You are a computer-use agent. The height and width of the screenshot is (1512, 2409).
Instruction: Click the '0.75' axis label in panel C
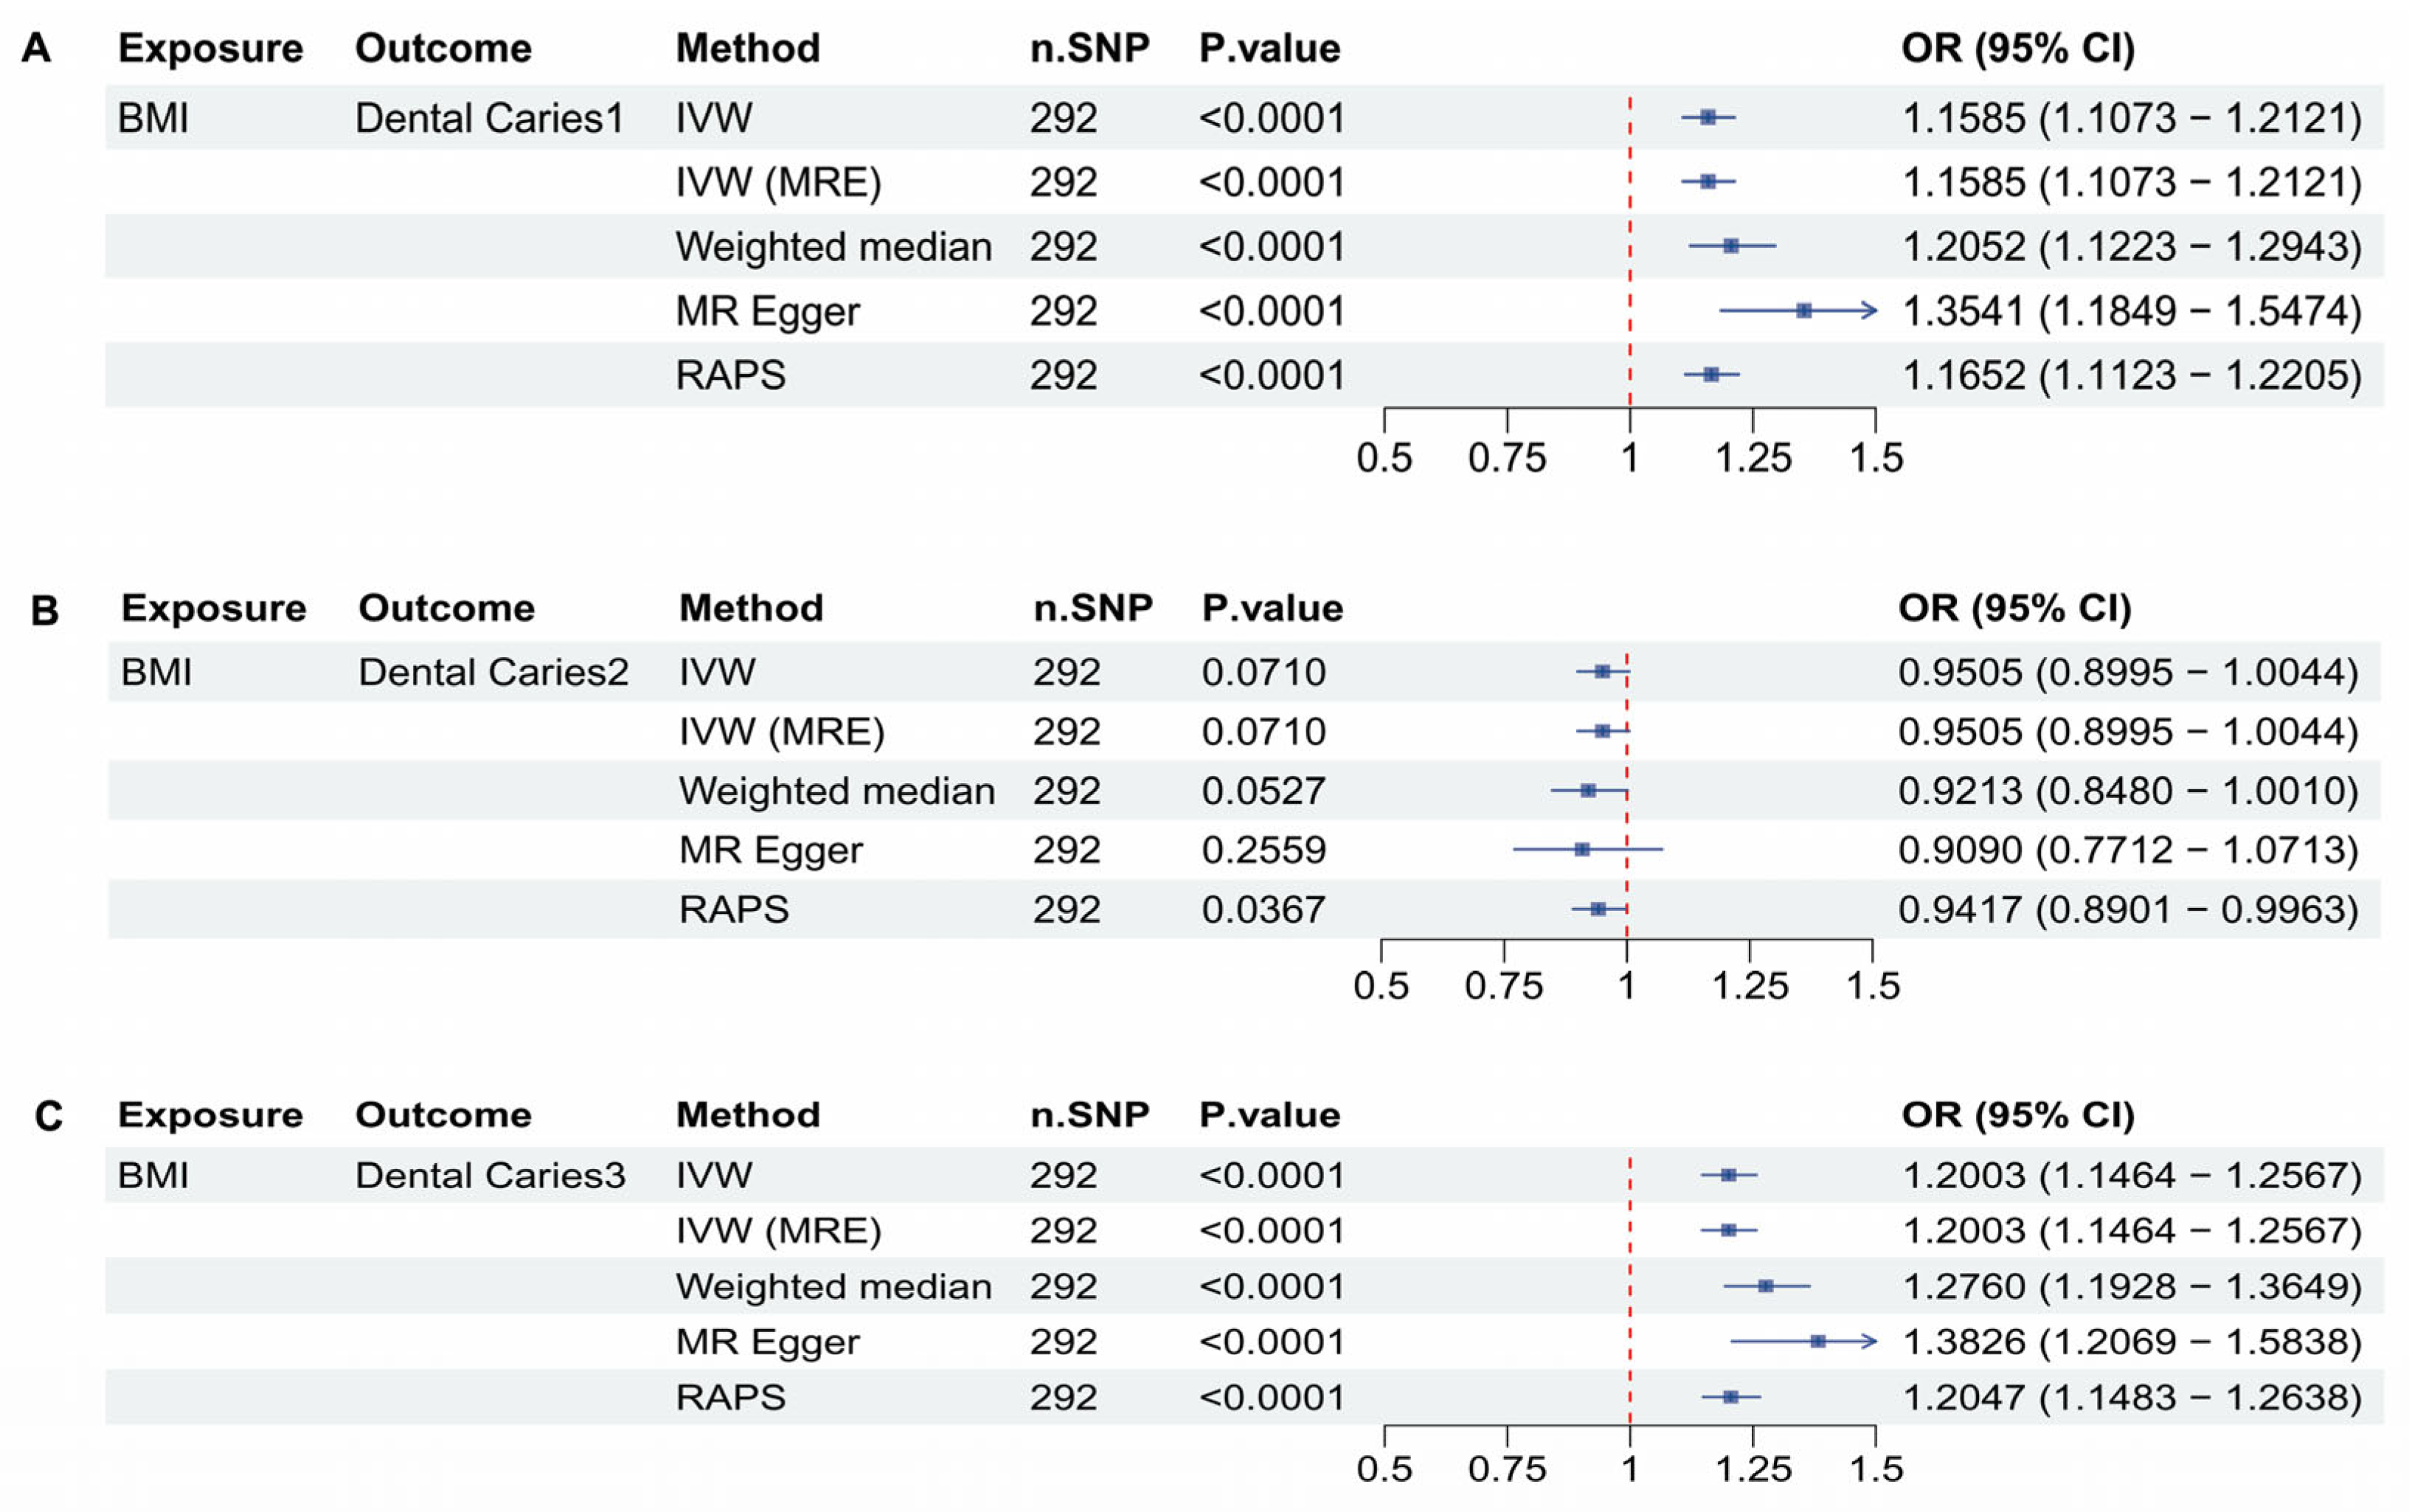point(1506,1469)
